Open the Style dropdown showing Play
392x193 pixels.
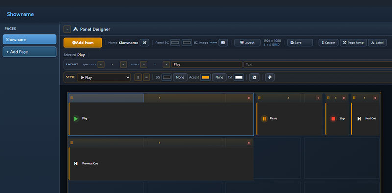pos(104,77)
